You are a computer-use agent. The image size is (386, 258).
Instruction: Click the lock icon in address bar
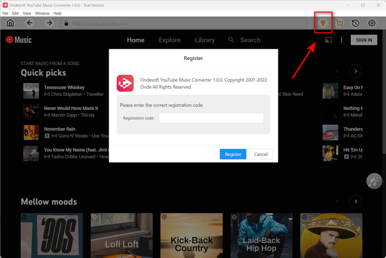click(x=66, y=23)
